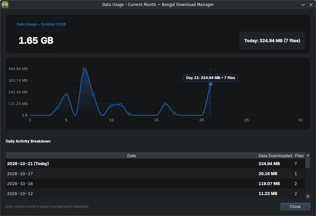Click the chart data point at day 16

pos(165,104)
